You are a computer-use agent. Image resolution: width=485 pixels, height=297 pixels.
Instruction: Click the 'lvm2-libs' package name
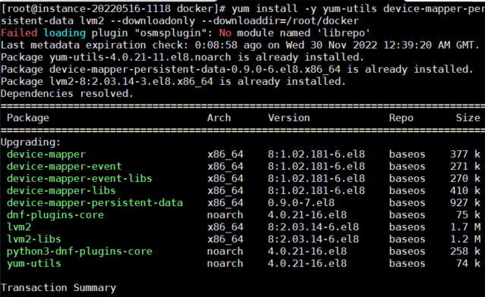[x=34, y=239]
